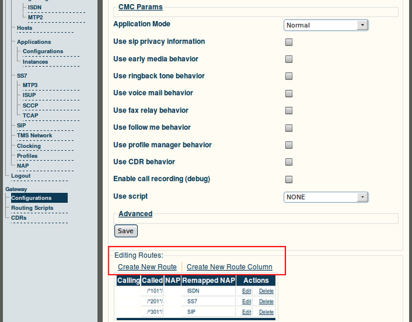
Task: Open ISDN in sidebar
Action: [34, 8]
